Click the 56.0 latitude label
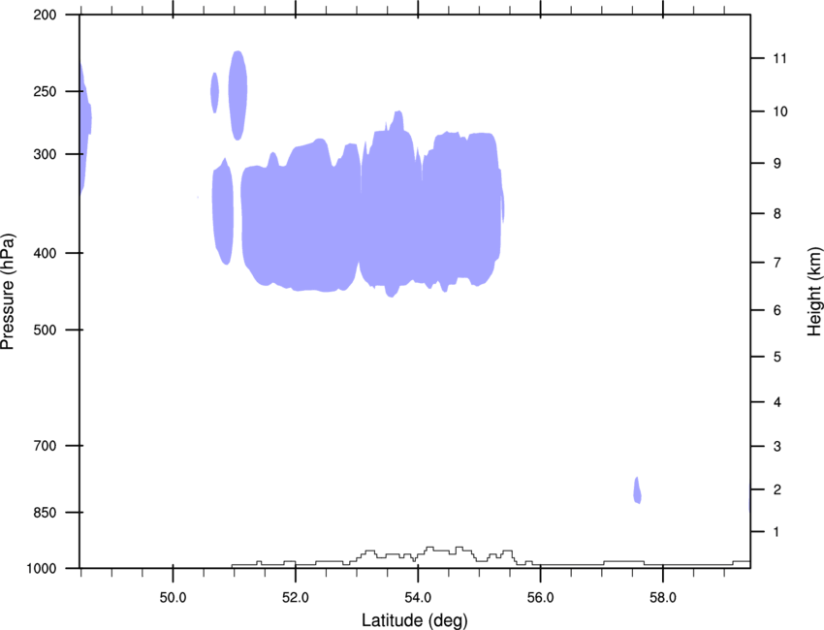This screenshot has width=824, height=630. click(541, 598)
